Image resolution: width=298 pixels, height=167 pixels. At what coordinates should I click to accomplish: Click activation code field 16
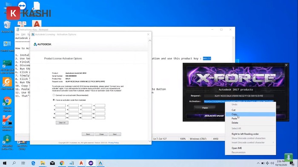pos(100,118)
